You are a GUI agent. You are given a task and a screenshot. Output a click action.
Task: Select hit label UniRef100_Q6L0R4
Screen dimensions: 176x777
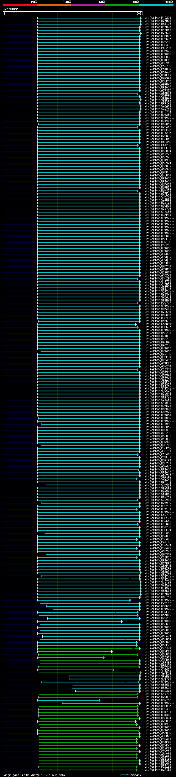point(158,719)
